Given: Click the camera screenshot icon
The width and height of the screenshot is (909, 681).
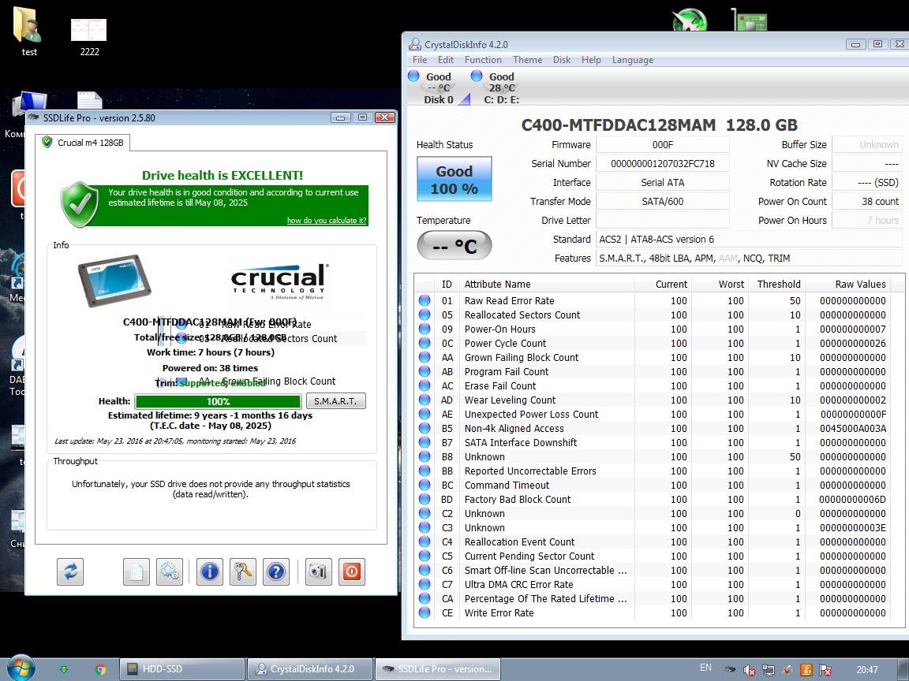Looking at the screenshot, I should (x=318, y=571).
